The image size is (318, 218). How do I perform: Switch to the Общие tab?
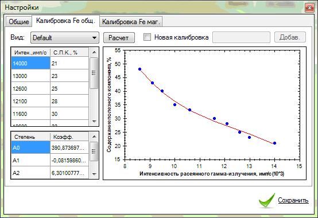tap(19, 21)
